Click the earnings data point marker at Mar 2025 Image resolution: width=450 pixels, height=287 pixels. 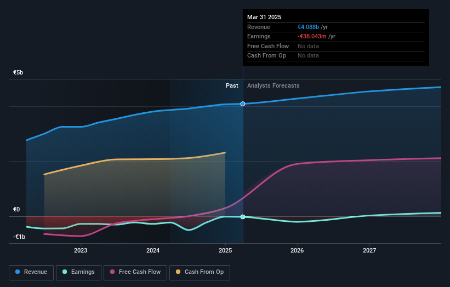coord(243,217)
